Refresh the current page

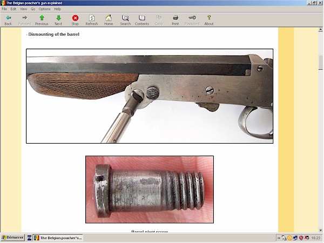point(92,20)
